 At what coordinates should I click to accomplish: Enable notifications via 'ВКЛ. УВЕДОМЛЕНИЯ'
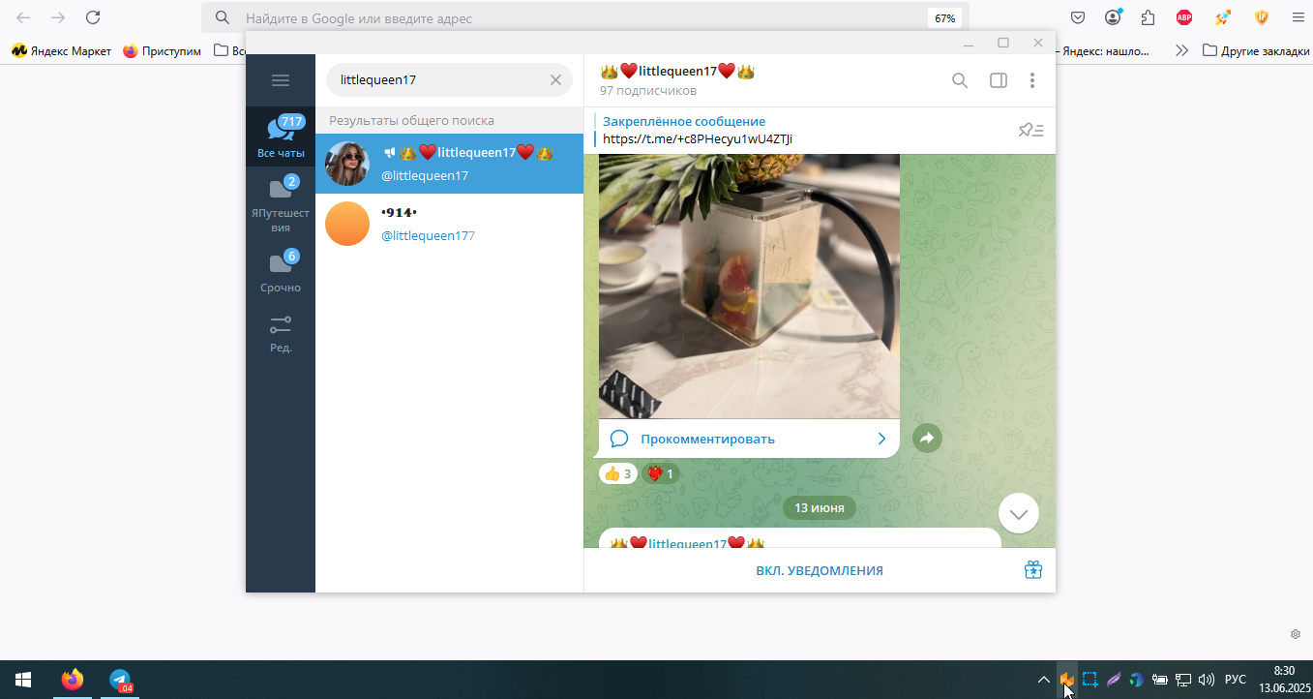[x=820, y=570]
